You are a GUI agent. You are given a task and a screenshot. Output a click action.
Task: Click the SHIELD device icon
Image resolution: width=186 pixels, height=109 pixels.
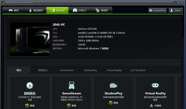75,10
